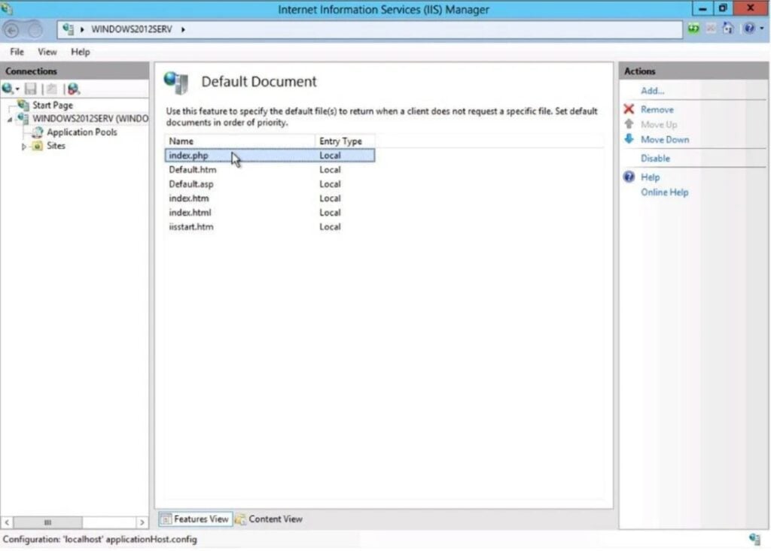Click the Add... action link
Image resolution: width=771 pixels, height=551 pixels.
pyautogui.click(x=652, y=91)
